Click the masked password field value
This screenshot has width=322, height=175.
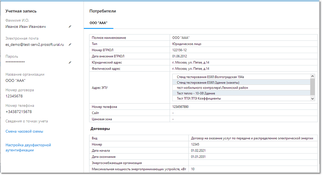click(15, 62)
